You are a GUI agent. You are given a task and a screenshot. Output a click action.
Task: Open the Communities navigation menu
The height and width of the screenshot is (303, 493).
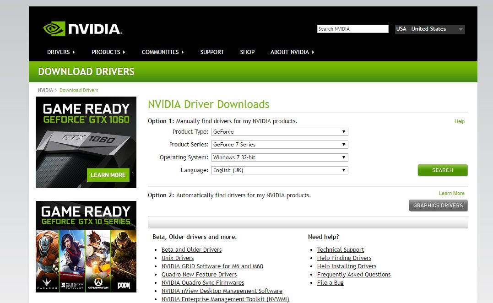[163, 52]
